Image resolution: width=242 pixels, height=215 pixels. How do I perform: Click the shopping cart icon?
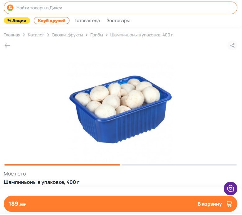tap(229, 204)
